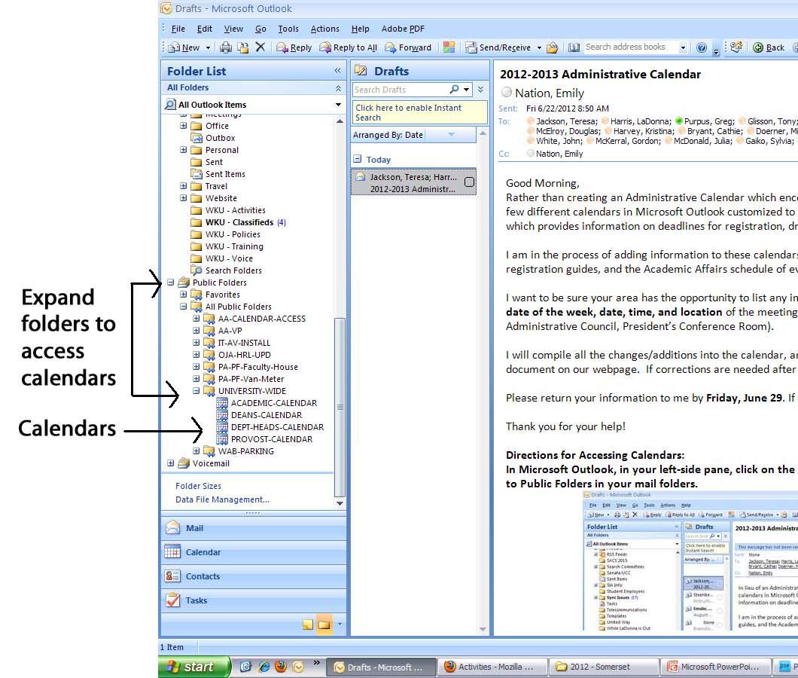
Task: Open the Address Book icon
Action: click(574, 47)
